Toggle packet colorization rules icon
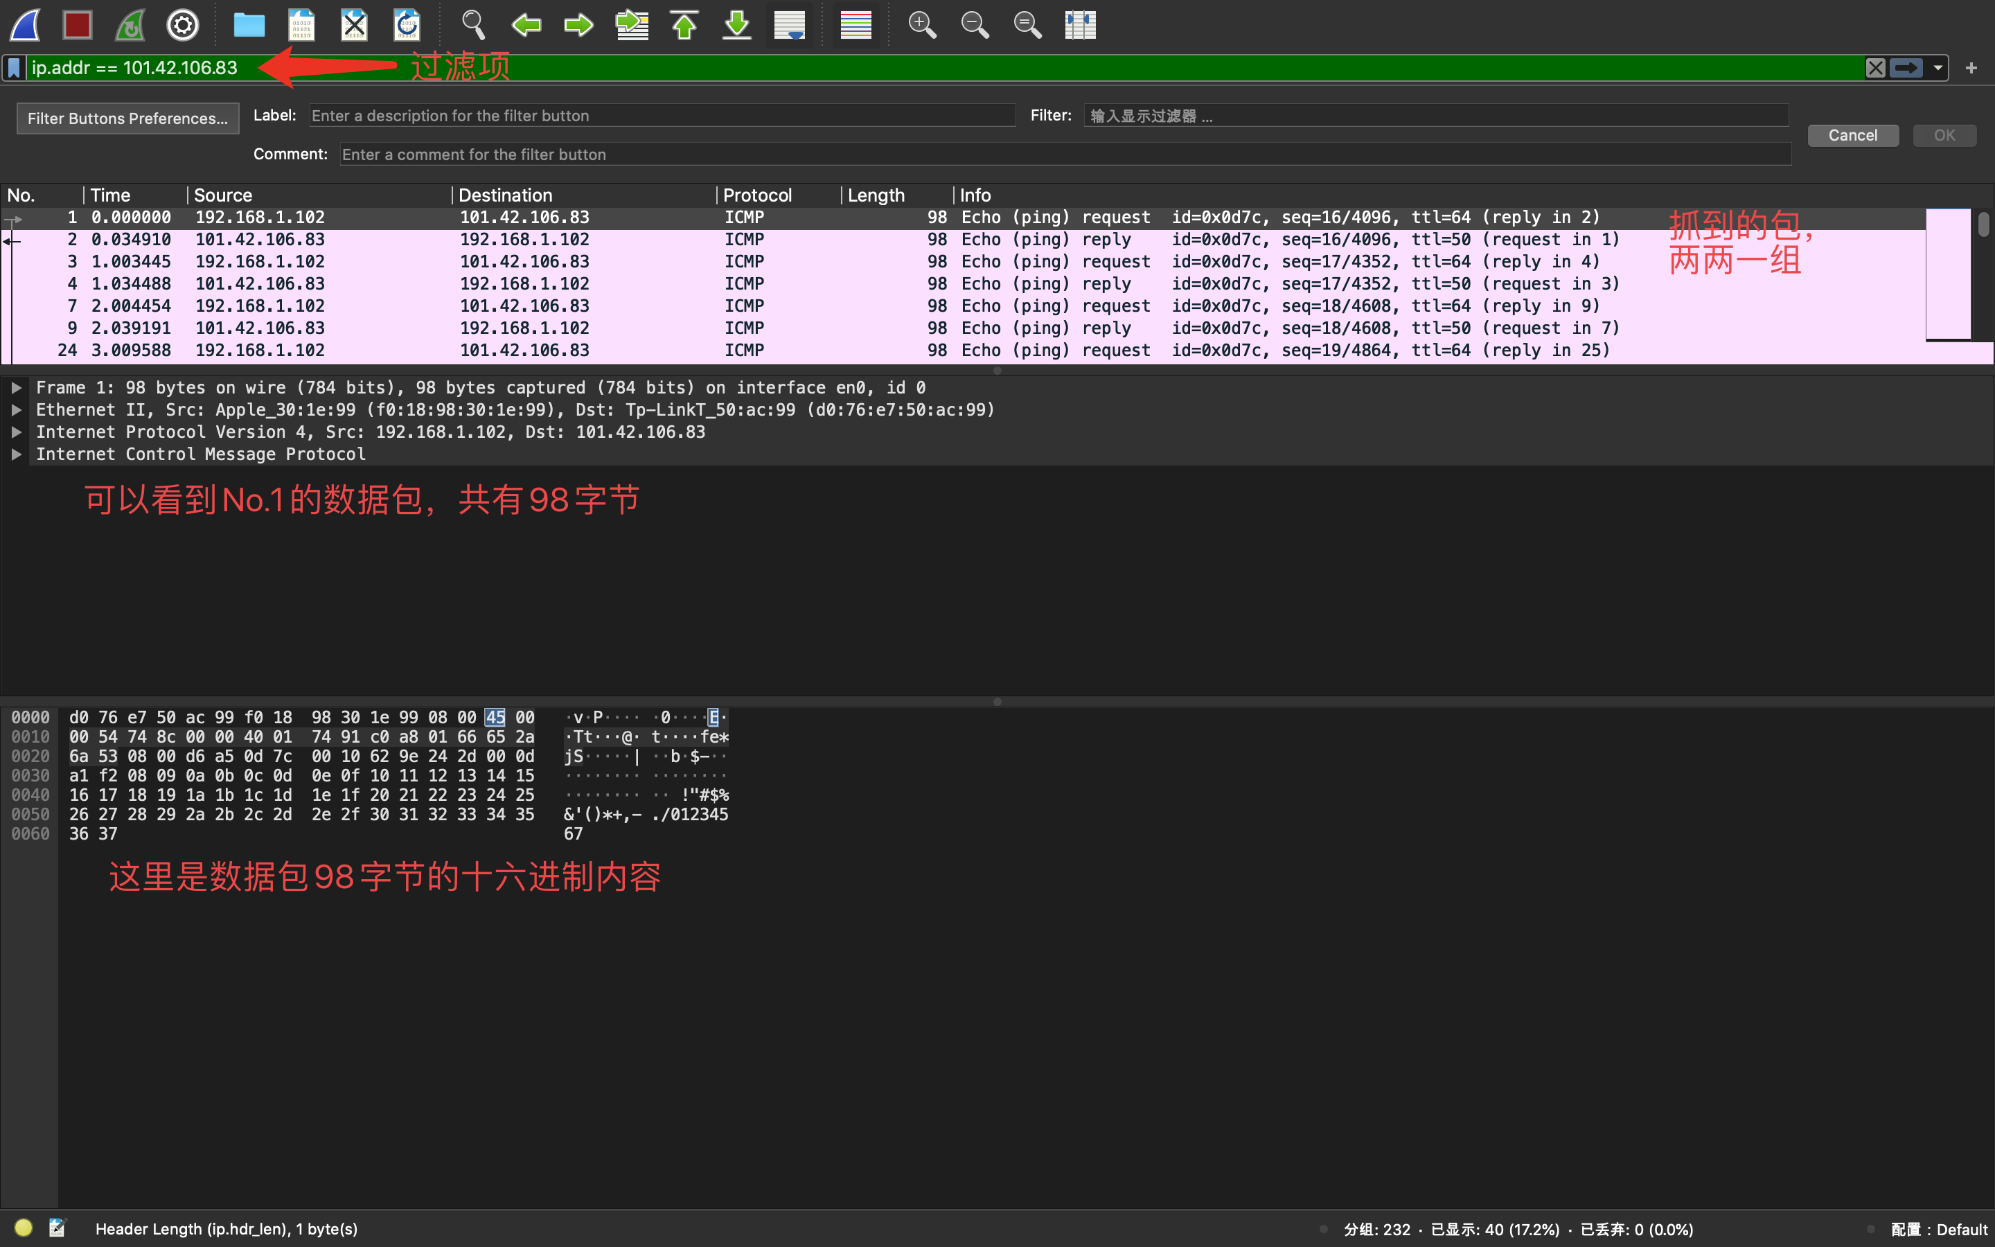 click(x=855, y=25)
